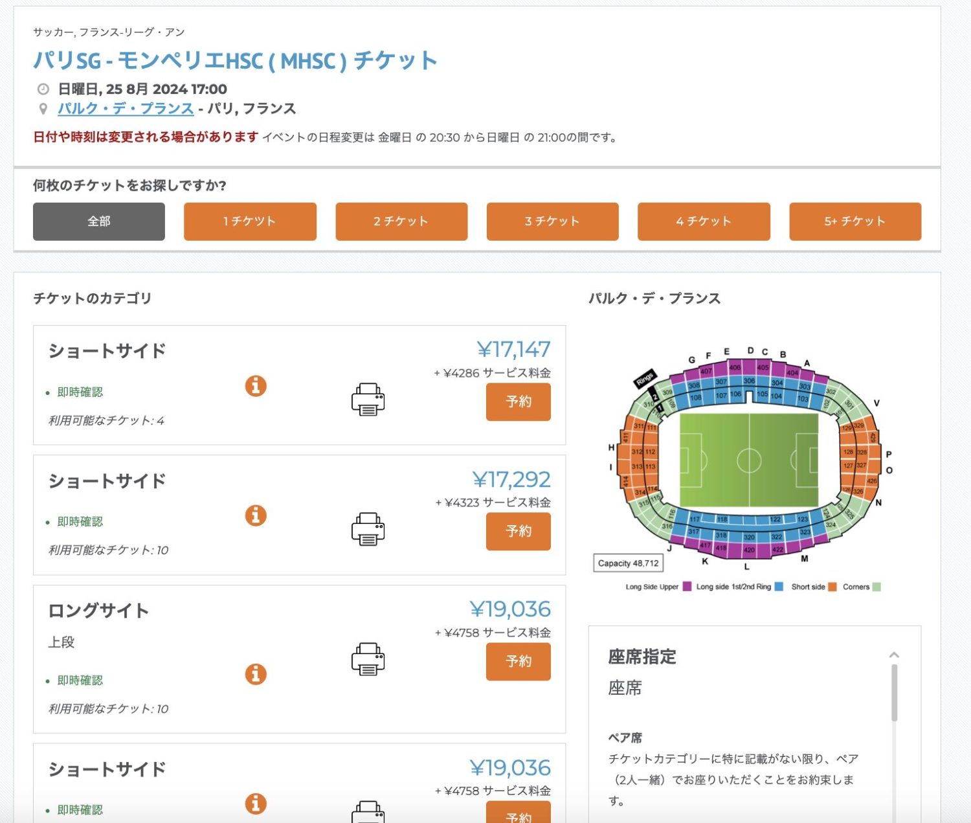The height and width of the screenshot is (823, 971).
Task: Click printer icon in ¥17,292 ticket row
Action: 368,528
